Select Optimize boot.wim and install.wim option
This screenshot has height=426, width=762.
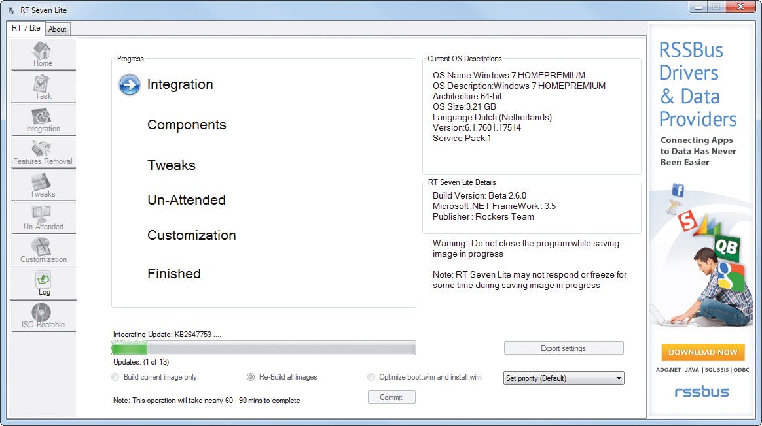point(425,377)
